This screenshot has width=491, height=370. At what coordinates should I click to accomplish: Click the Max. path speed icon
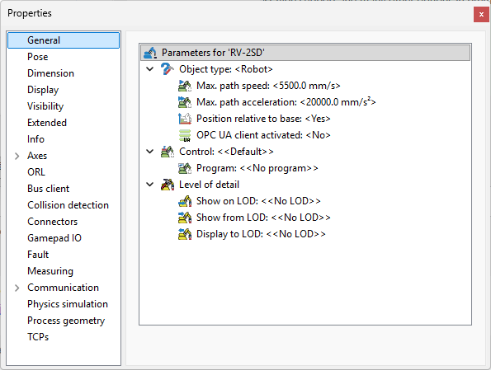pyautogui.click(x=185, y=86)
